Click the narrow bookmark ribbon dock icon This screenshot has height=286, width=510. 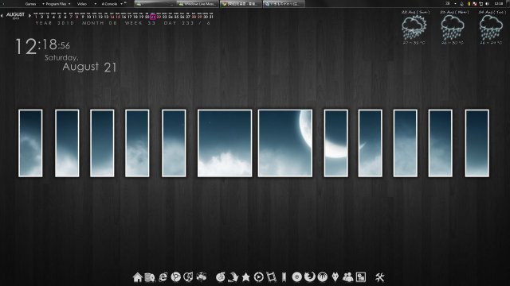point(284,277)
